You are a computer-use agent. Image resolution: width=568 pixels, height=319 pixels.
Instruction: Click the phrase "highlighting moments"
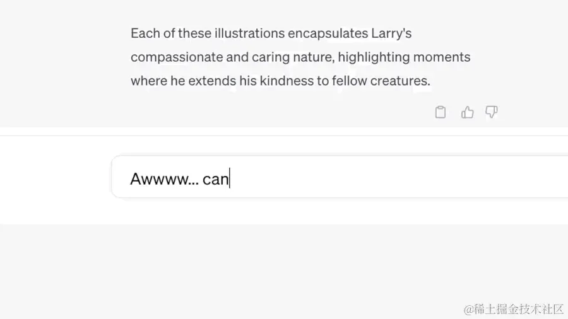click(404, 57)
